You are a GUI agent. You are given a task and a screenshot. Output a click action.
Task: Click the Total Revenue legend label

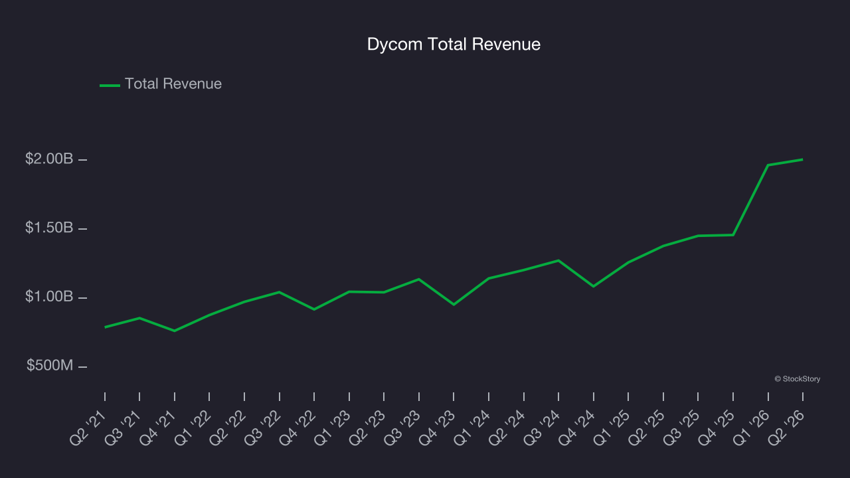point(173,84)
